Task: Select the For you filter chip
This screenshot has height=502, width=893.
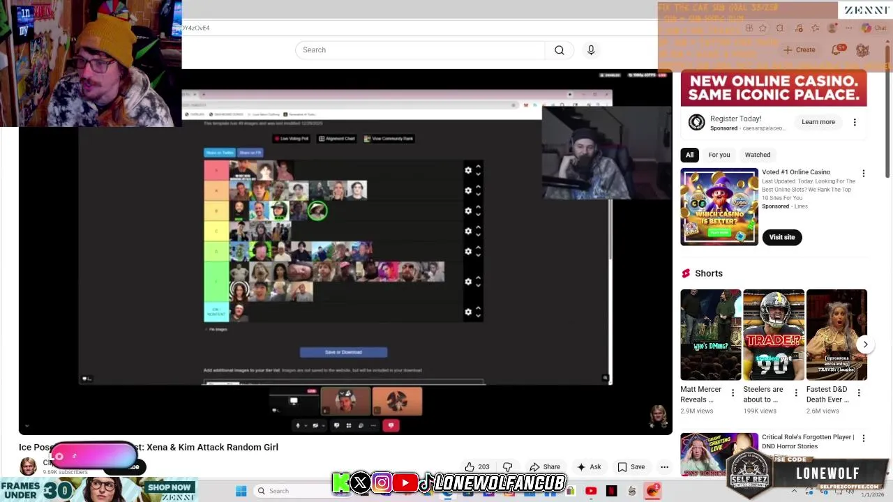Action: (x=719, y=155)
